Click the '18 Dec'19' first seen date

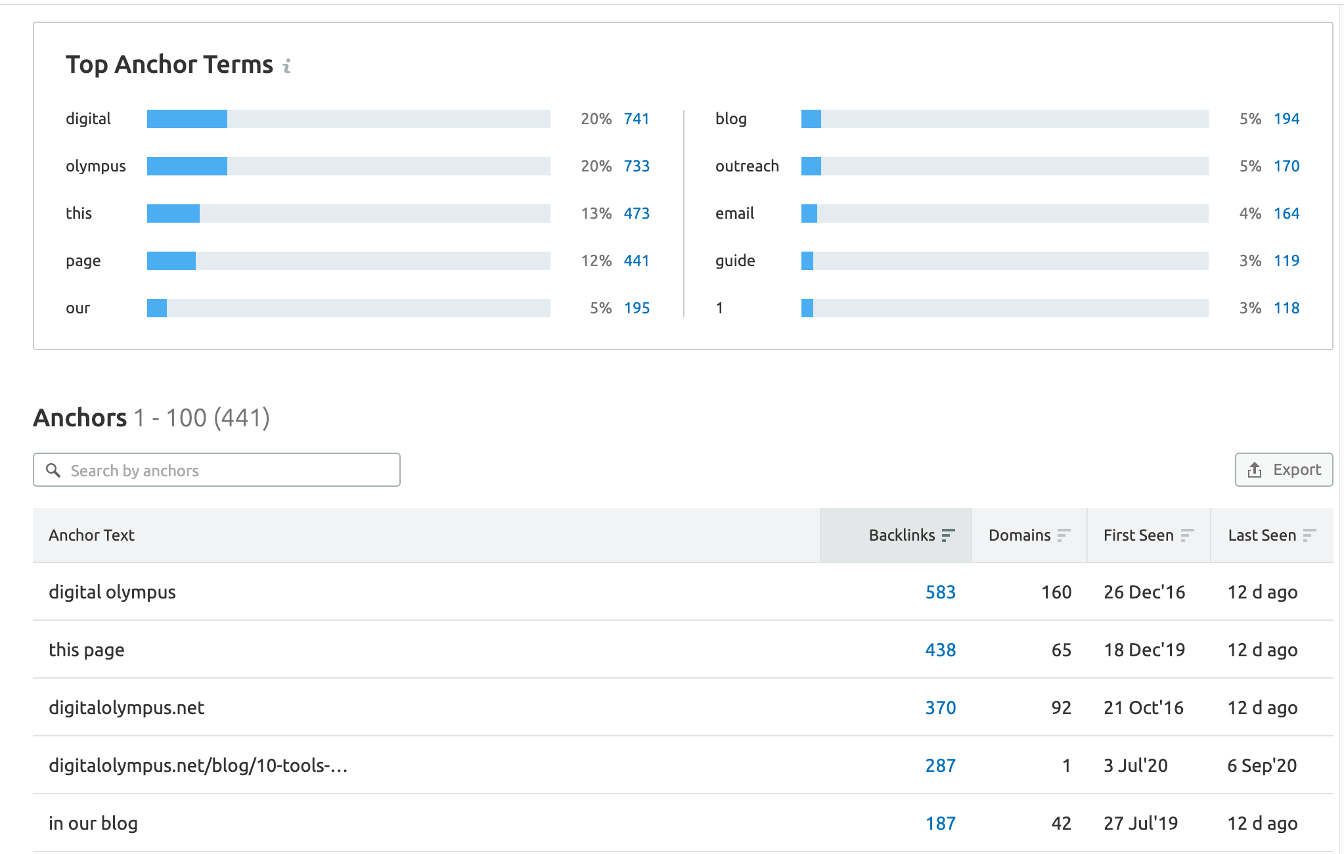tap(1144, 650)
